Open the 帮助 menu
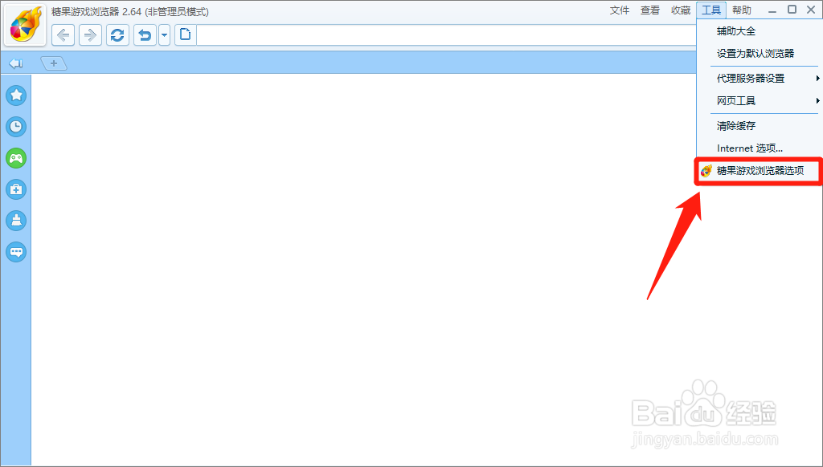This screenshot has width=823, height=467. pyautogui.click(x=742, y=10)
